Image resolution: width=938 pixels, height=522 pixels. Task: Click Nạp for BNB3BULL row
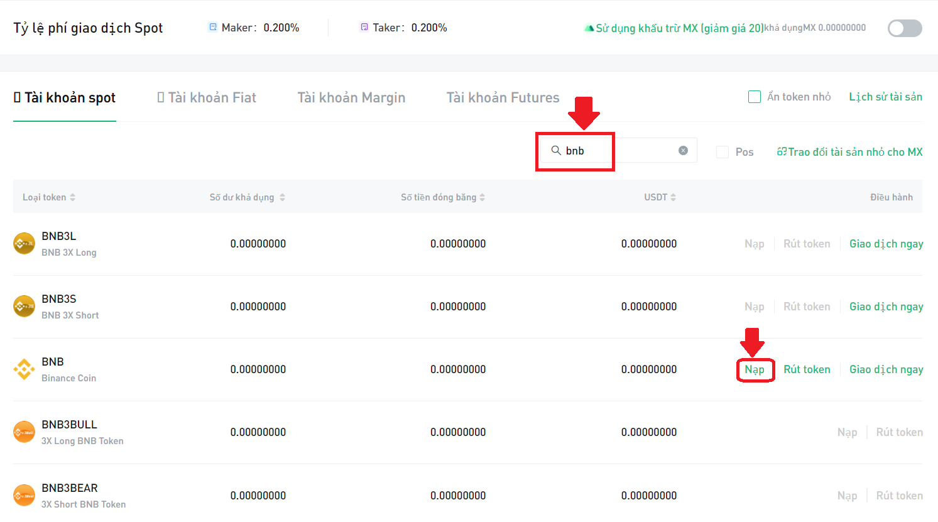(x=847, y=432)
